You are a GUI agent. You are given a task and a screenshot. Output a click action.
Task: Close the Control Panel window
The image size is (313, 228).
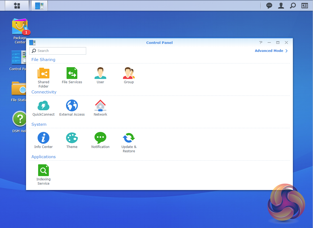click(286, 43)
